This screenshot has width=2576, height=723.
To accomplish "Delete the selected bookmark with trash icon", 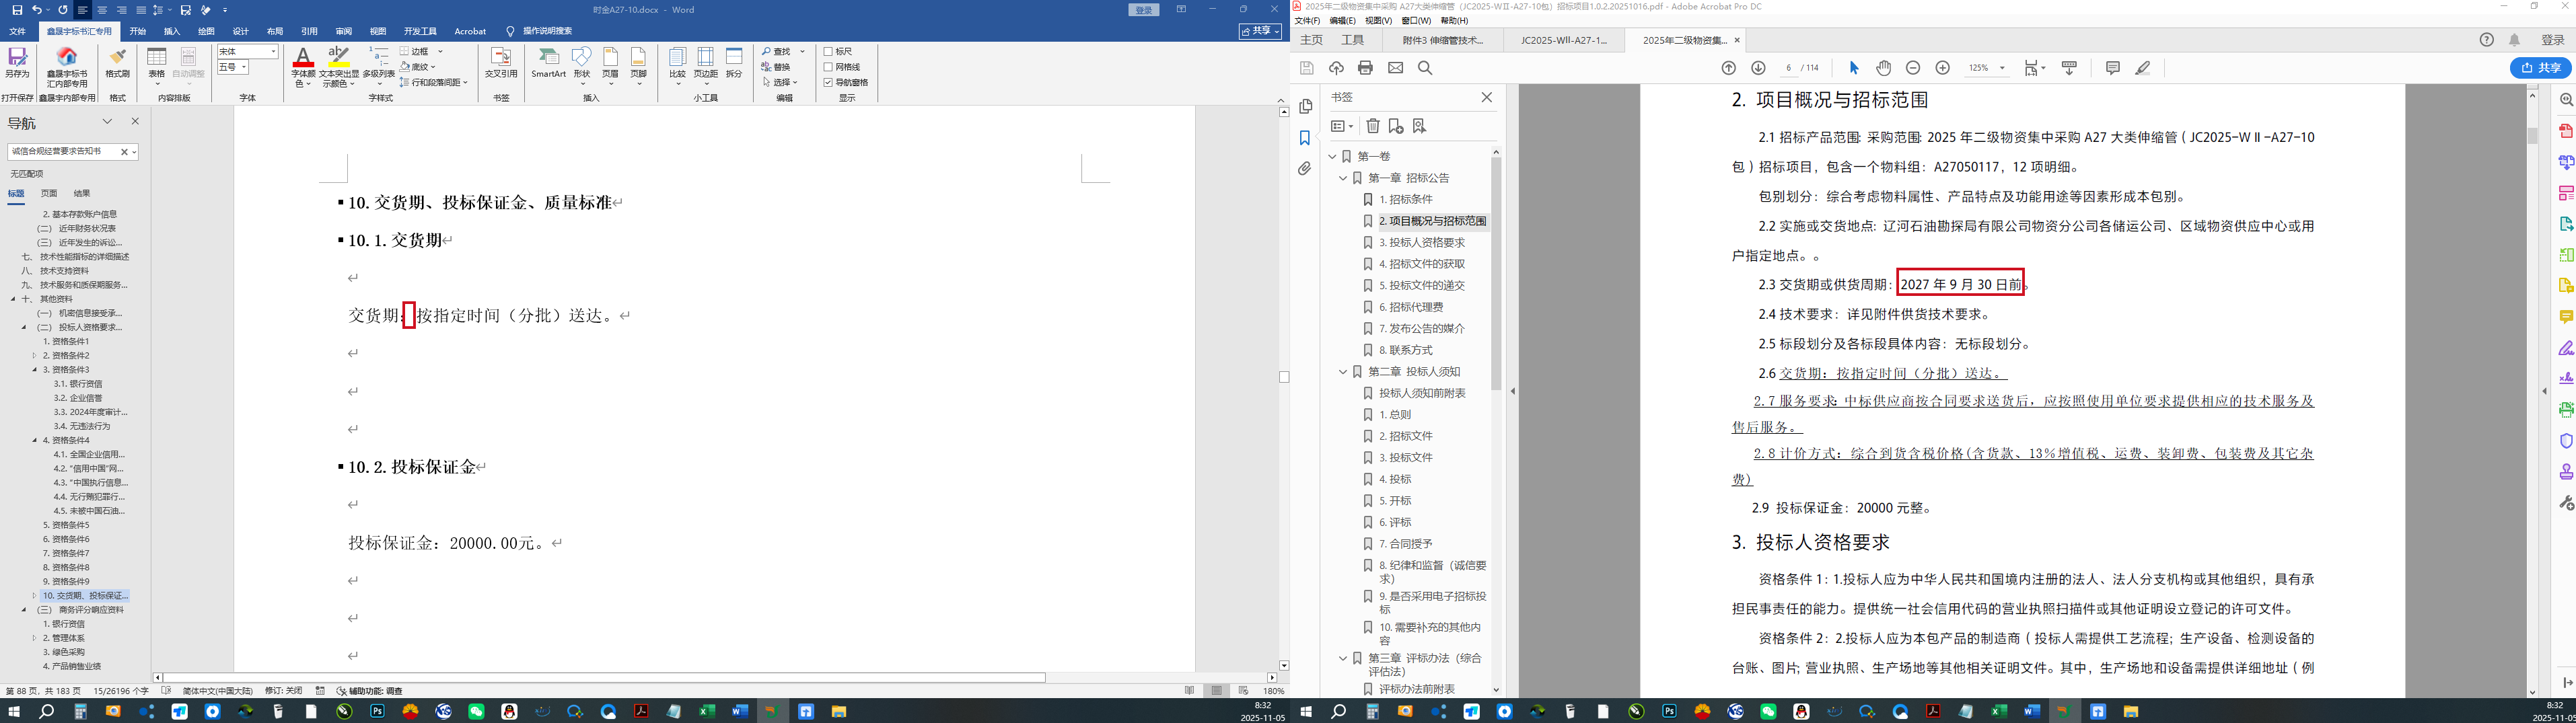I will 1373,126.
